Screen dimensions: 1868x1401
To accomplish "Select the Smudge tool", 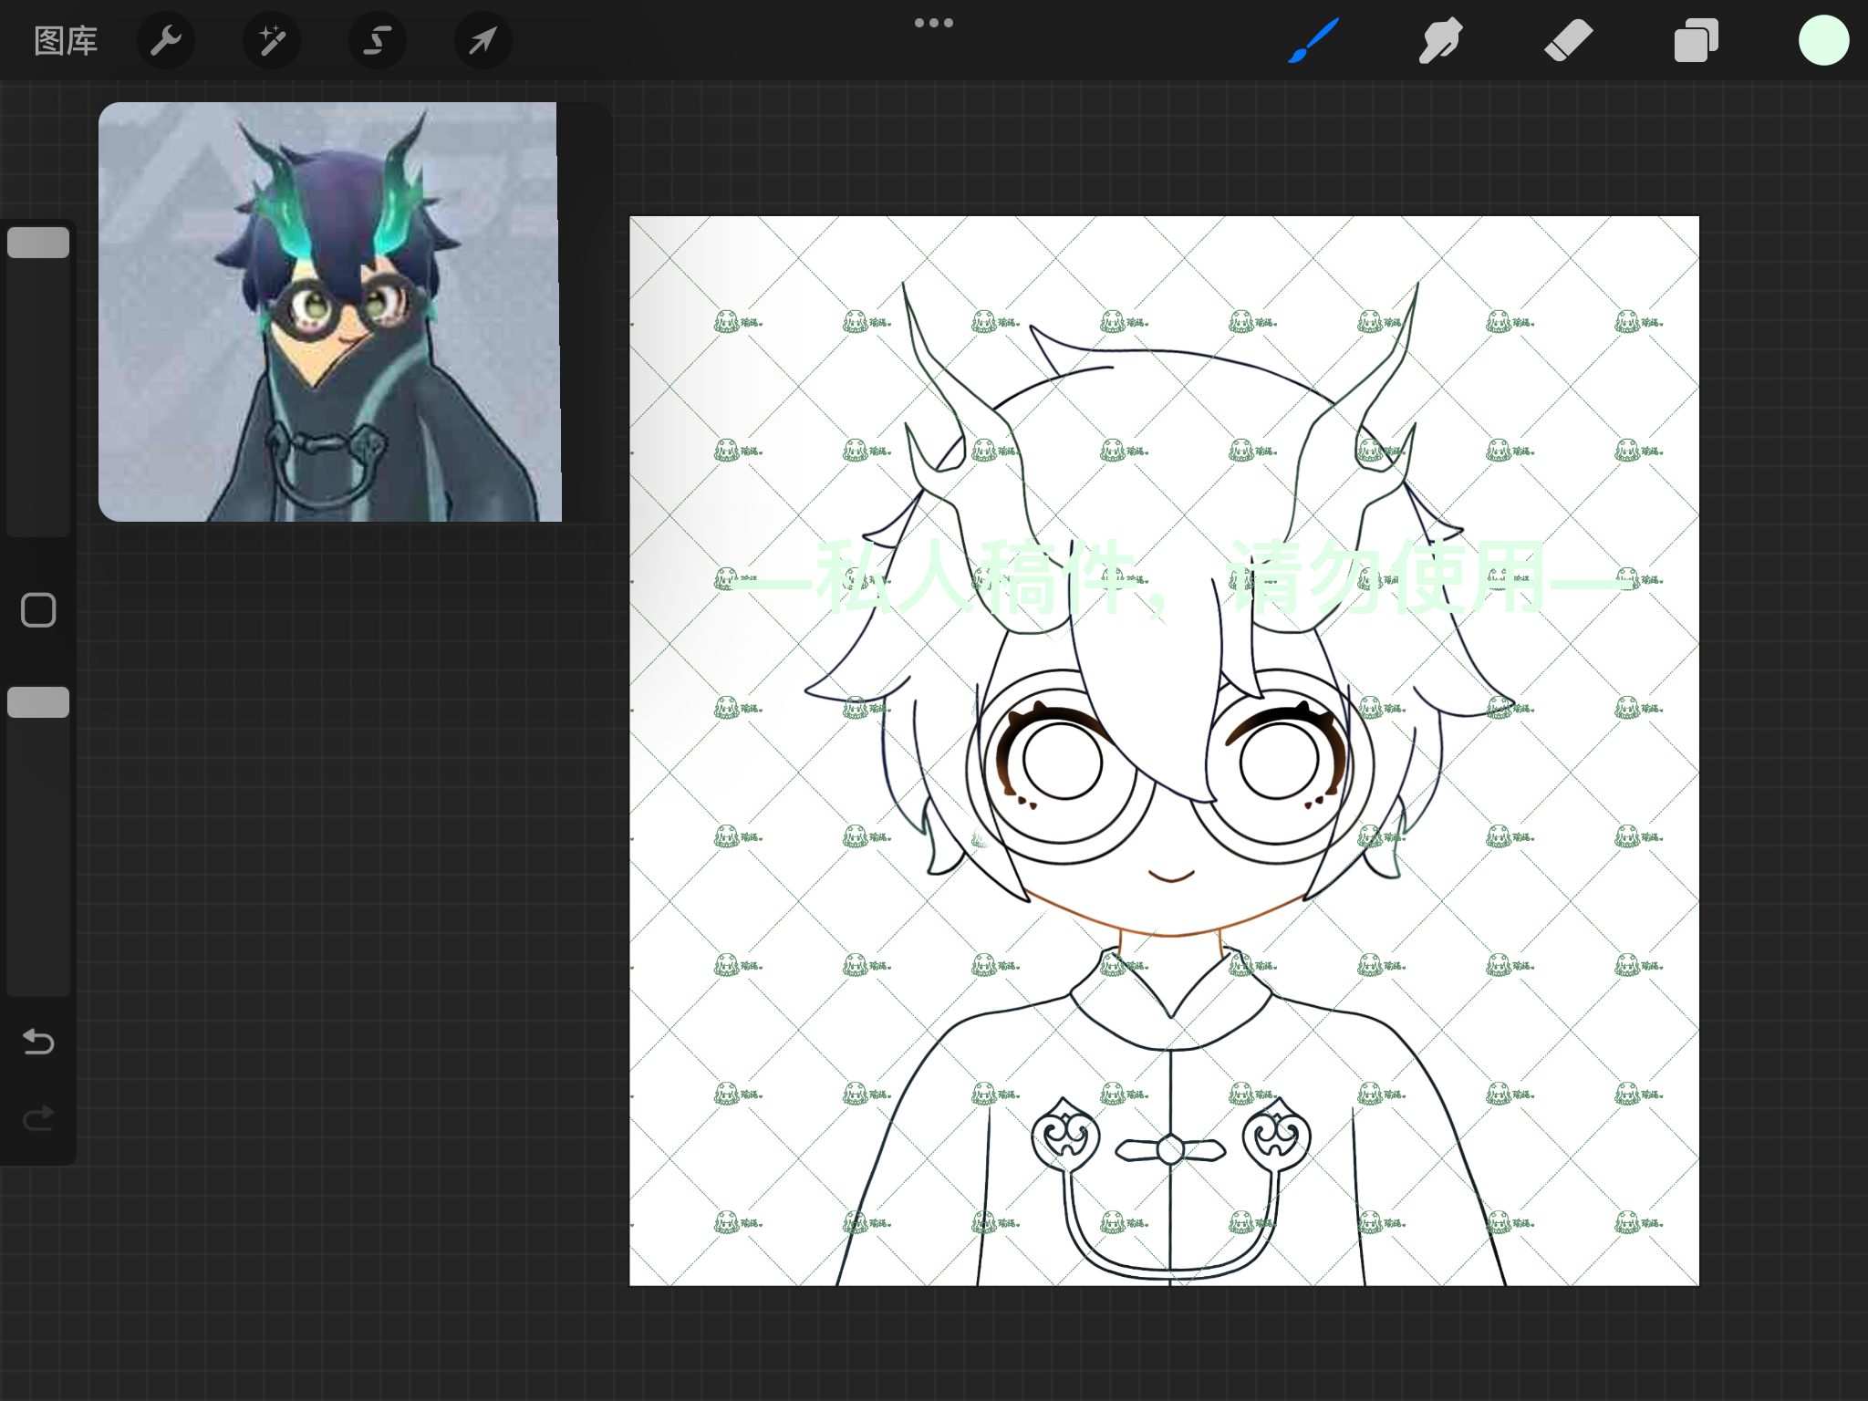I will coord(1441,41).
